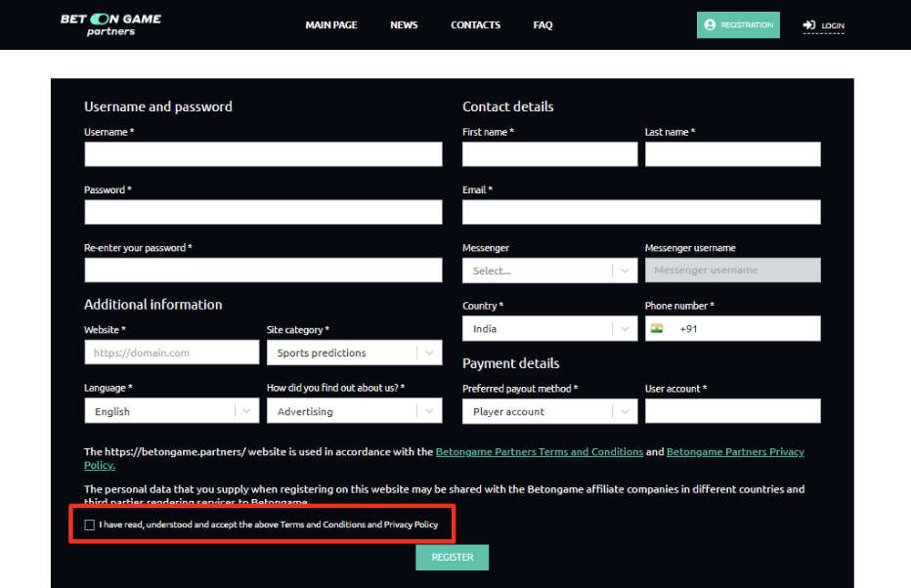Open Betongame Partners Terms and Conditions link
This screenshot has height=588, width=911.
(539, 452)
